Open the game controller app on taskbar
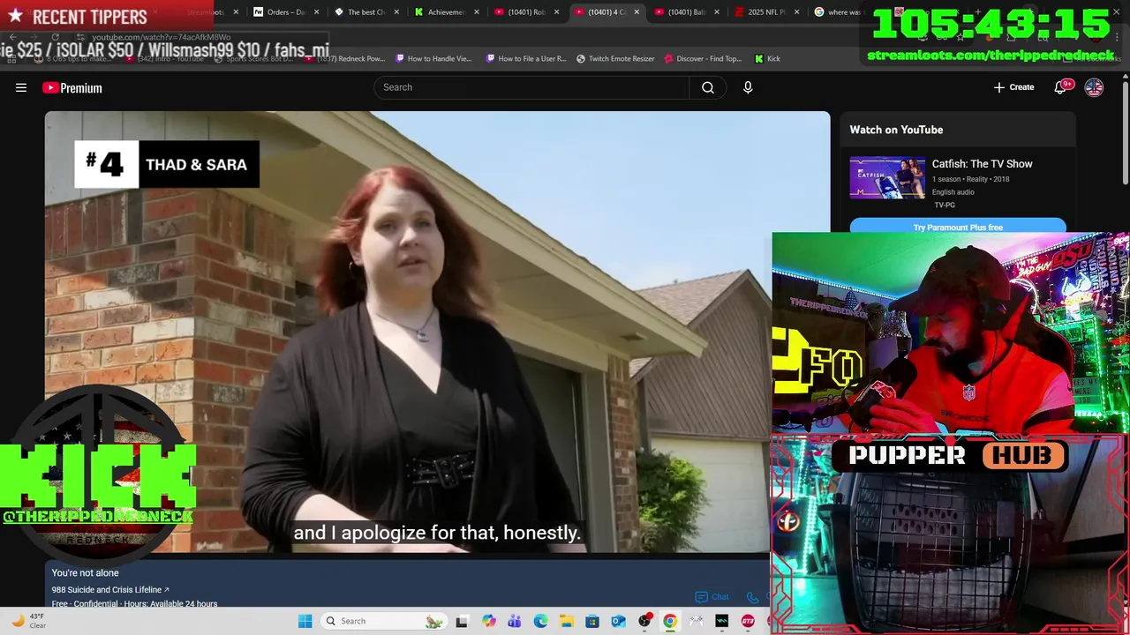Image resolution: width=1130 pixels, height=635 pixels. click(697, 621)
